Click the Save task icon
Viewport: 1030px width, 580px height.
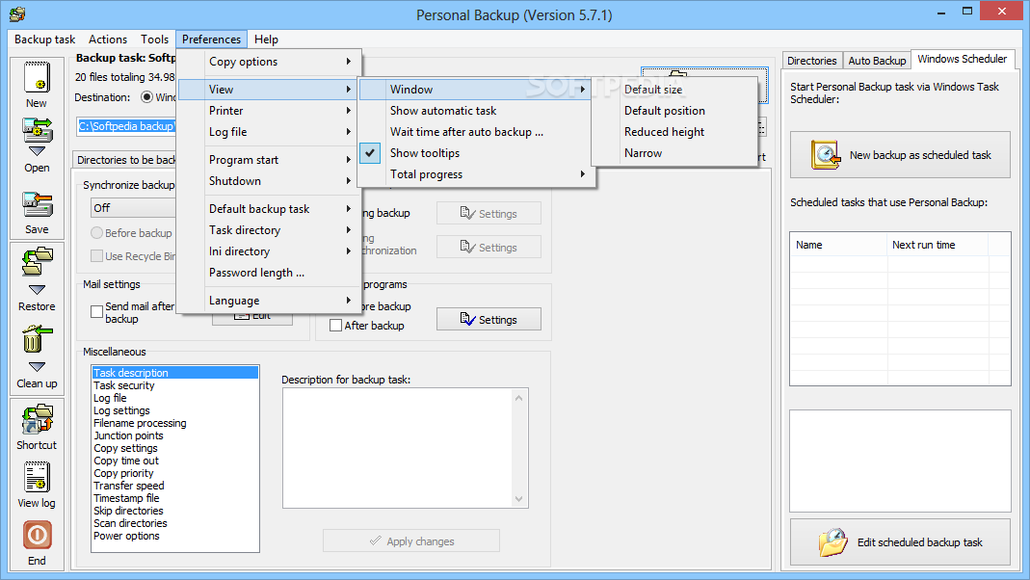[37, 205]
